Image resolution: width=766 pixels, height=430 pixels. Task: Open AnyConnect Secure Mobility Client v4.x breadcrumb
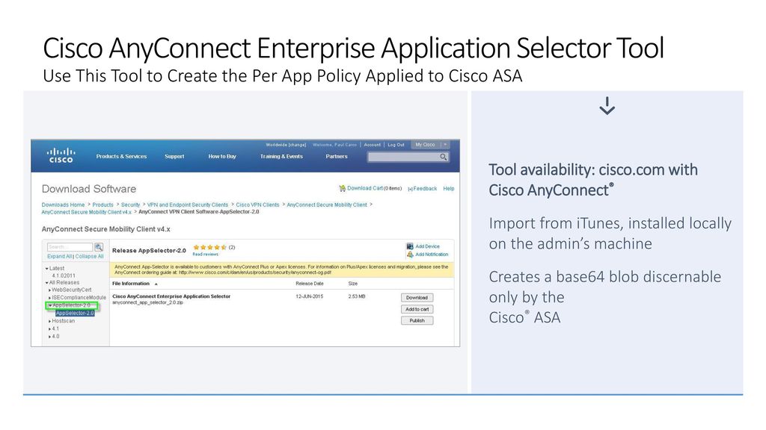(87, 213)
